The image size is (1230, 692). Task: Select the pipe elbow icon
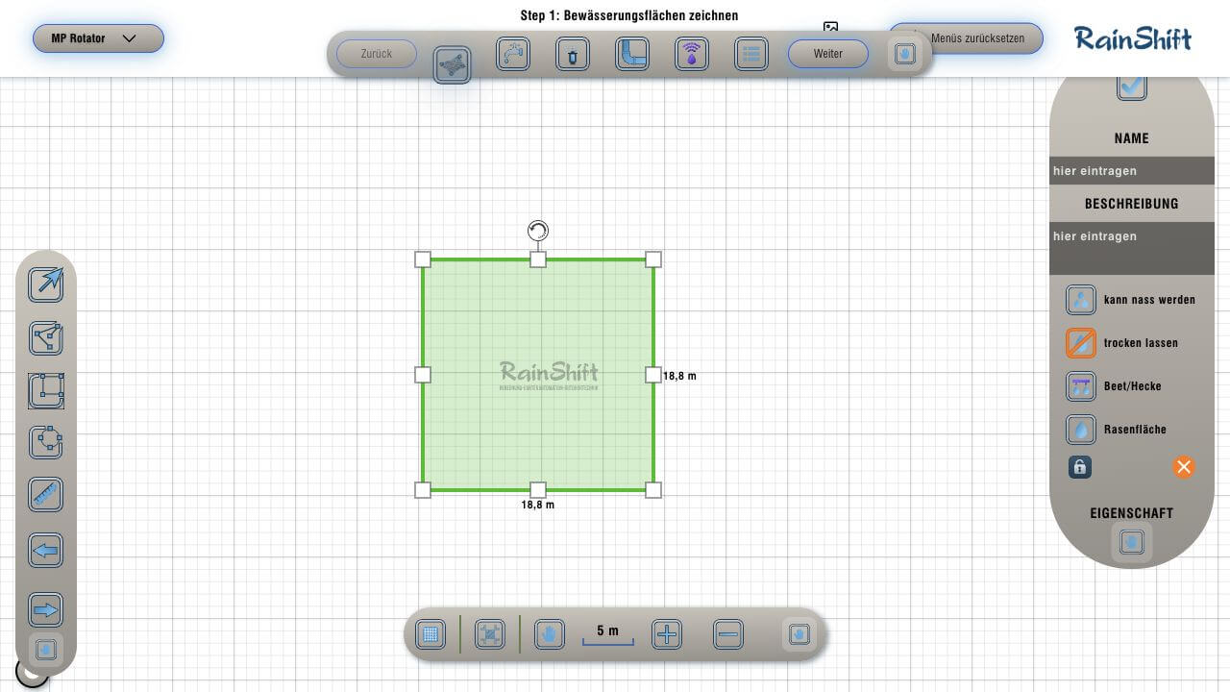(x=632, y=54)
